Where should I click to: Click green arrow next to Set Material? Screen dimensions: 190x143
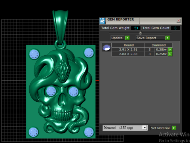(x=174, y=128)
